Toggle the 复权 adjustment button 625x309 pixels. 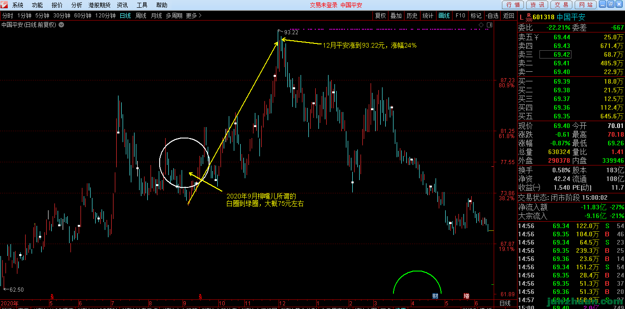tap(381, 16)
